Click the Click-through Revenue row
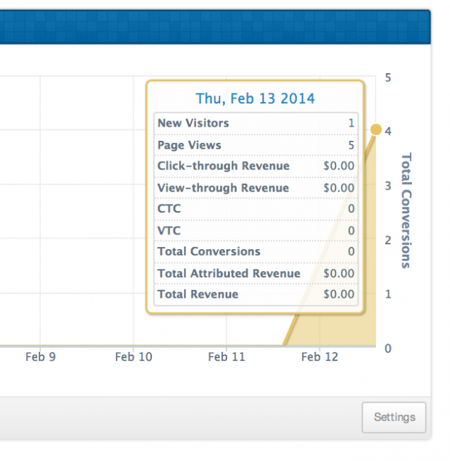Image resolution: width=450 pixels, height=461 pixels. pos(255,166)
